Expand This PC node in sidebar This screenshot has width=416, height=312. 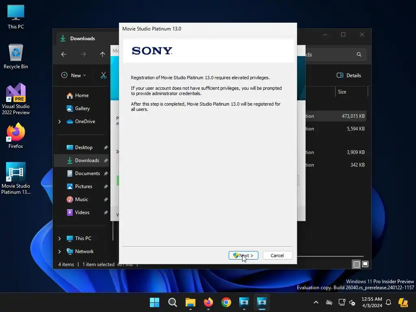click(59, 238)
